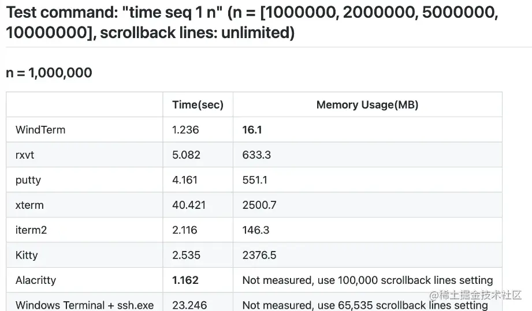This screenshot has width=532, height=311.
Task: Click Alacritty time value 1.162
Action: tap(185, 280)
